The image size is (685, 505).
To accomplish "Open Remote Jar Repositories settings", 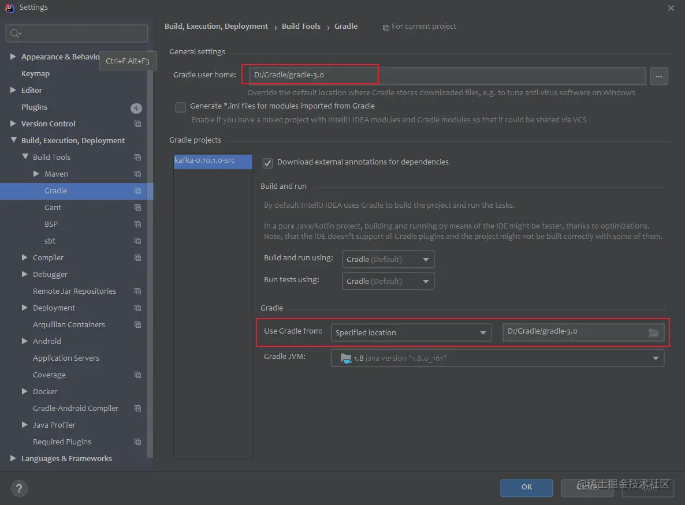I will [75, 291].
